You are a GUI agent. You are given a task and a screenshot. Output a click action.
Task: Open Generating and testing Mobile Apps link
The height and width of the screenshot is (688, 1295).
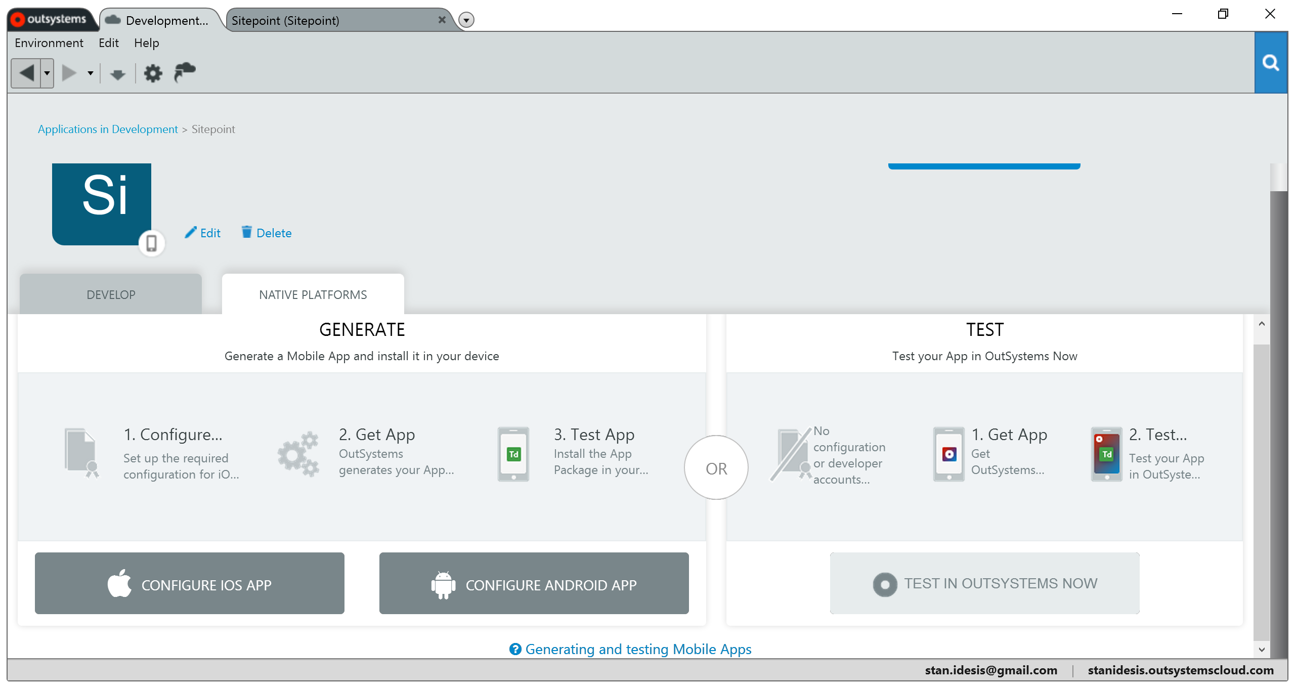coord(638,649)
